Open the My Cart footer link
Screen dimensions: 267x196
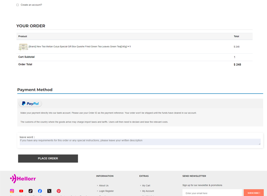pos(146,185)
